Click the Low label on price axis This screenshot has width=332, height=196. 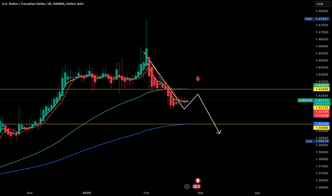coord(309,141)
